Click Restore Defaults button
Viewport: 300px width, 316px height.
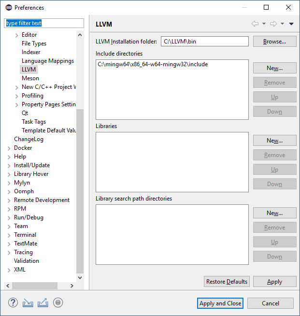(x=227, y=282)
